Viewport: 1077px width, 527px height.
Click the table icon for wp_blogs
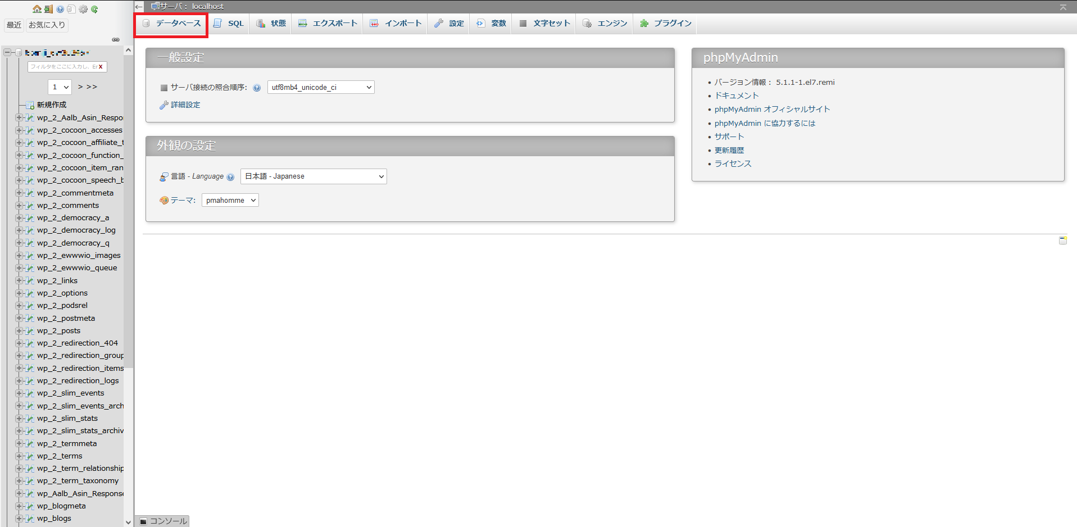point(30,519)
